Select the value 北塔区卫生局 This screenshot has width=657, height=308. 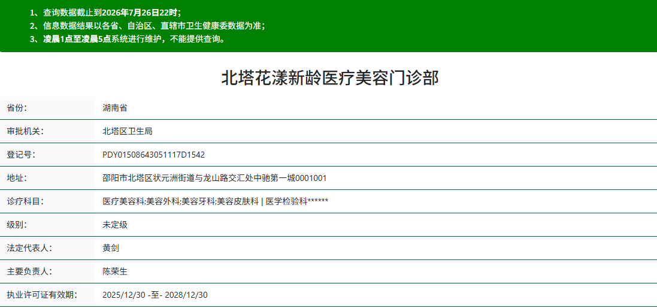[x=128, y=131]
